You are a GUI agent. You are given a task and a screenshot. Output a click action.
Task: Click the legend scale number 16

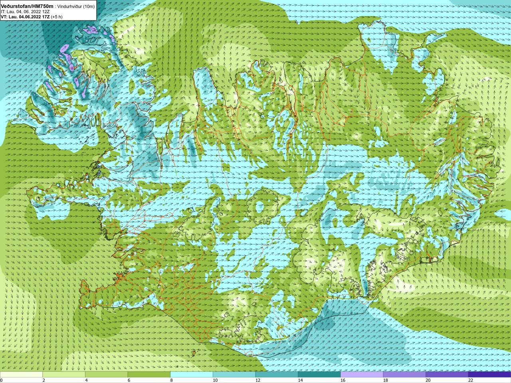point(343,380)
